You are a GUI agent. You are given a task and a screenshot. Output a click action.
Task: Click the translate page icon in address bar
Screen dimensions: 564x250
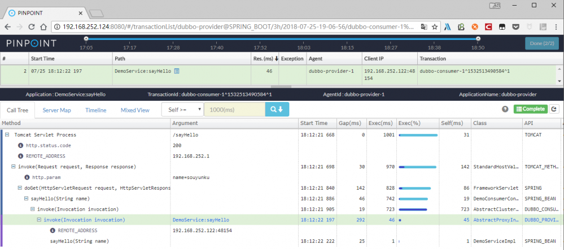tap(425, 26)
